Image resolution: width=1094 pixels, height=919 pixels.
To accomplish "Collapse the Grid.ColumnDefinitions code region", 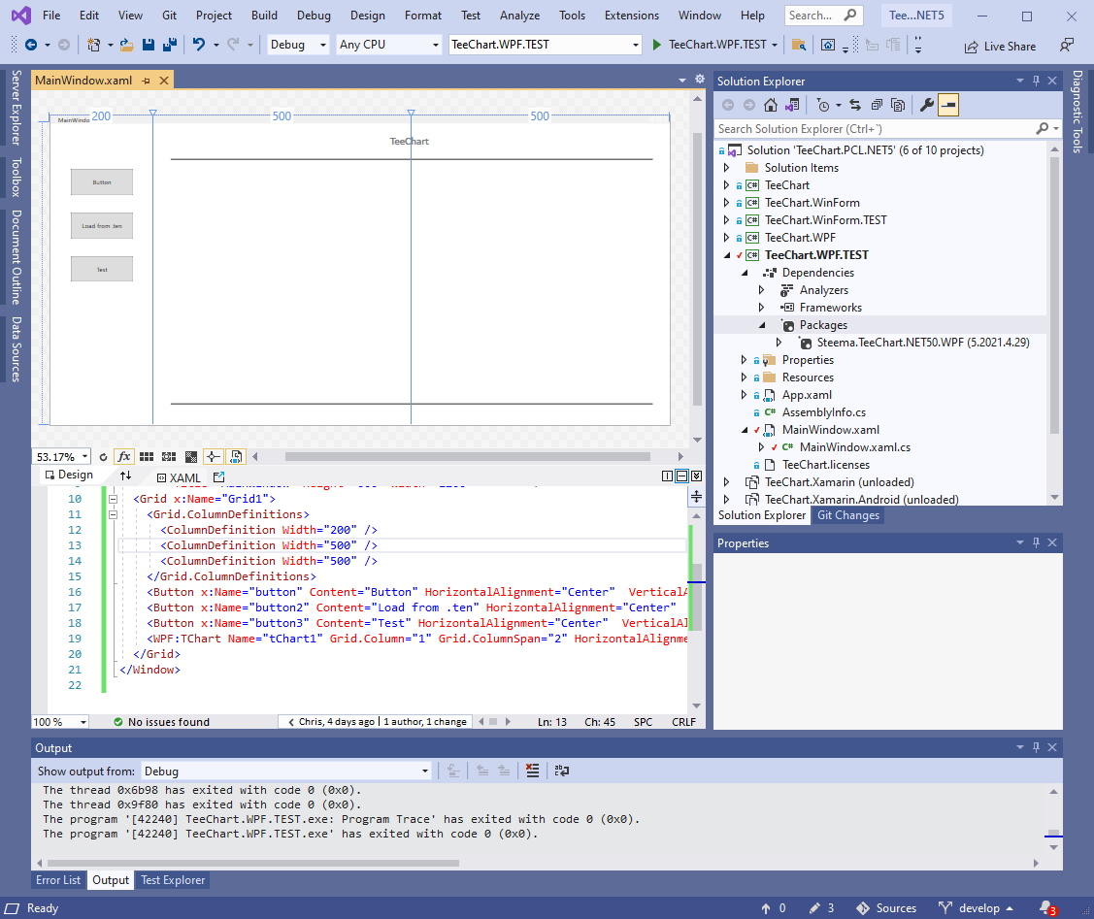I will [x=113, y=514].
